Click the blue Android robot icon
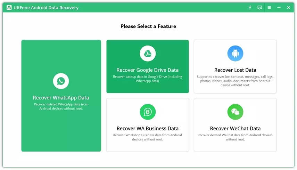297x170 pixels. point(235,54)
